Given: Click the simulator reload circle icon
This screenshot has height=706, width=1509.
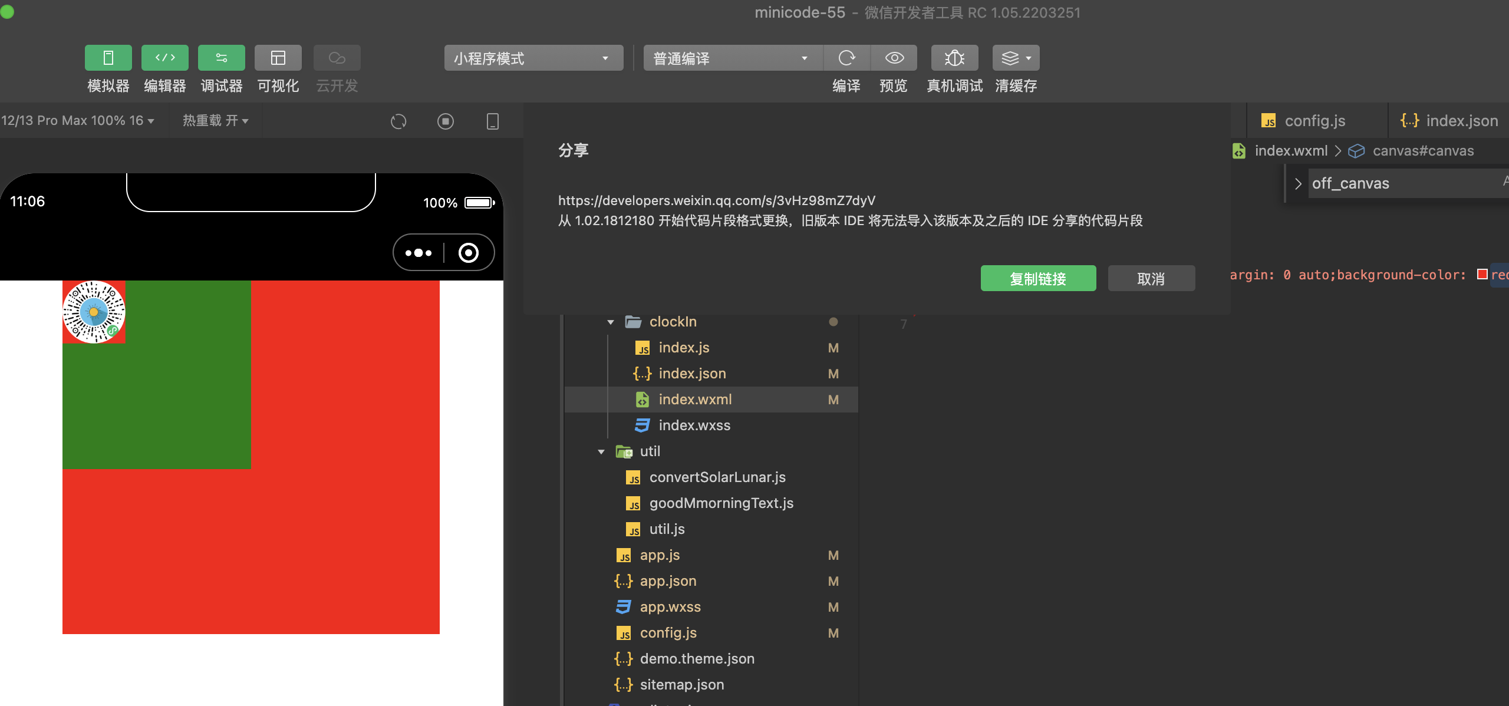Looking at the screenshot, I should click(398, 121).
